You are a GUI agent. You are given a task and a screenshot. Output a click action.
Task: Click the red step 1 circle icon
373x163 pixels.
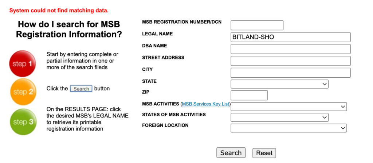pos(23,63)
